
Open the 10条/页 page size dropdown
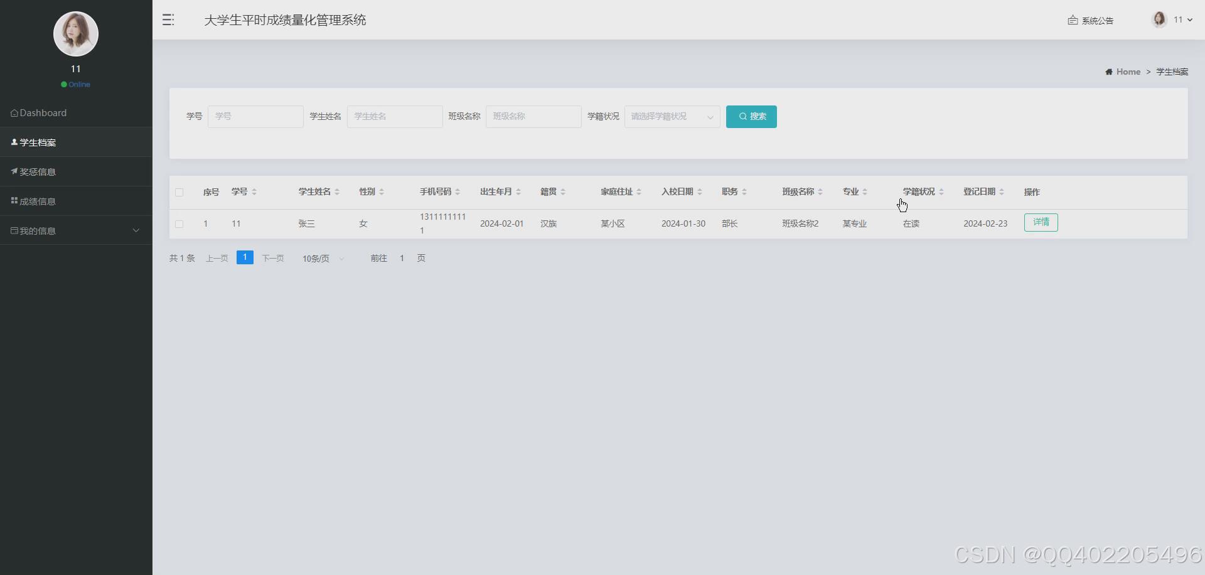(x=322, y=258)
